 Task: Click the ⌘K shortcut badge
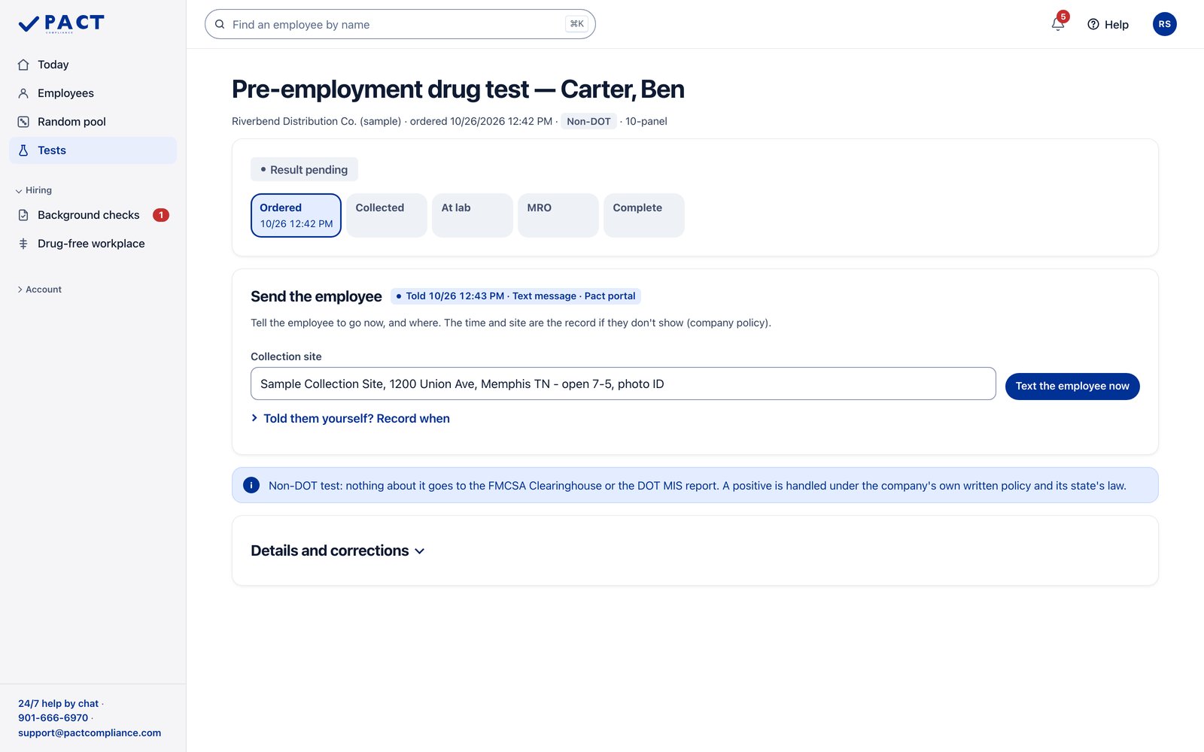[x=576, y=24]
